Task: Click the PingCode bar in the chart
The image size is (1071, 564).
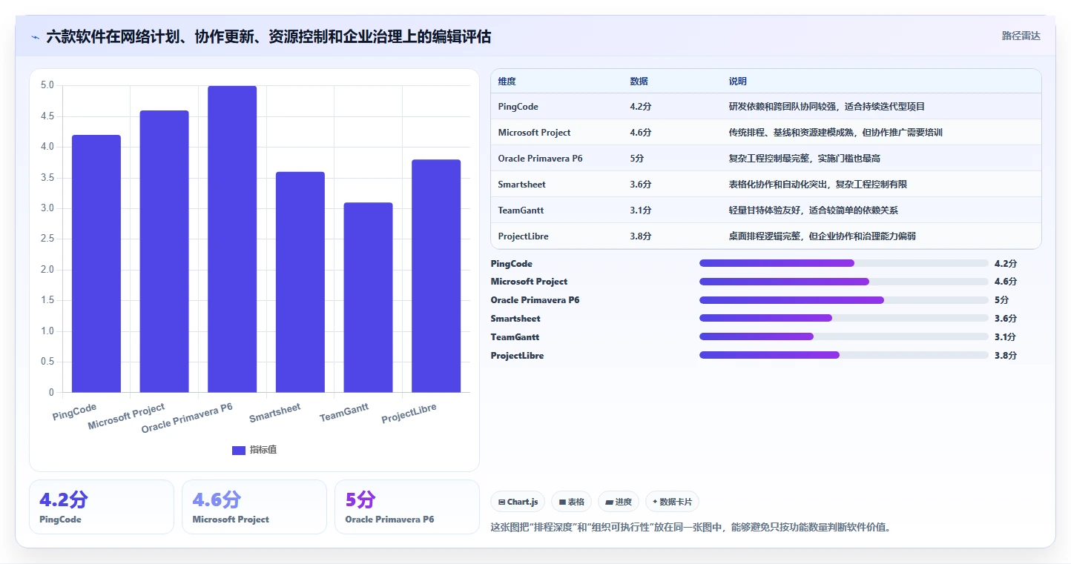Action: coord(96,264)
